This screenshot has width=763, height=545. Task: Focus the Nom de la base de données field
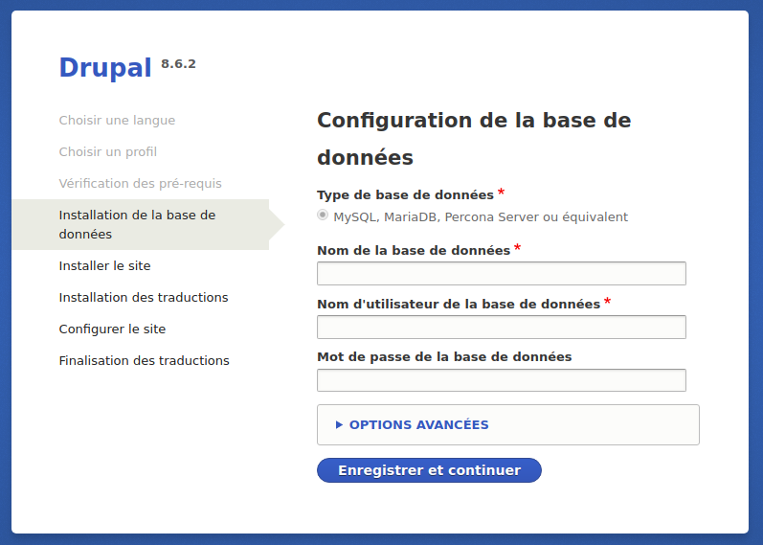(x=501, y=273)
